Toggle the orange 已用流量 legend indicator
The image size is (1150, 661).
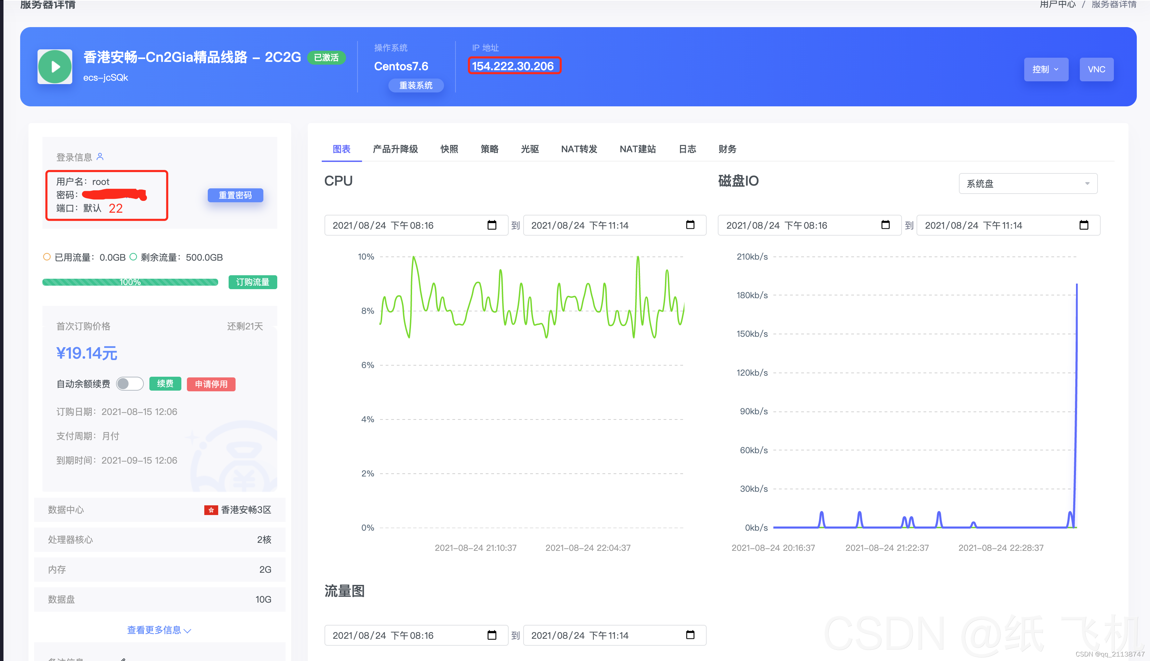[x=47, y=256]
